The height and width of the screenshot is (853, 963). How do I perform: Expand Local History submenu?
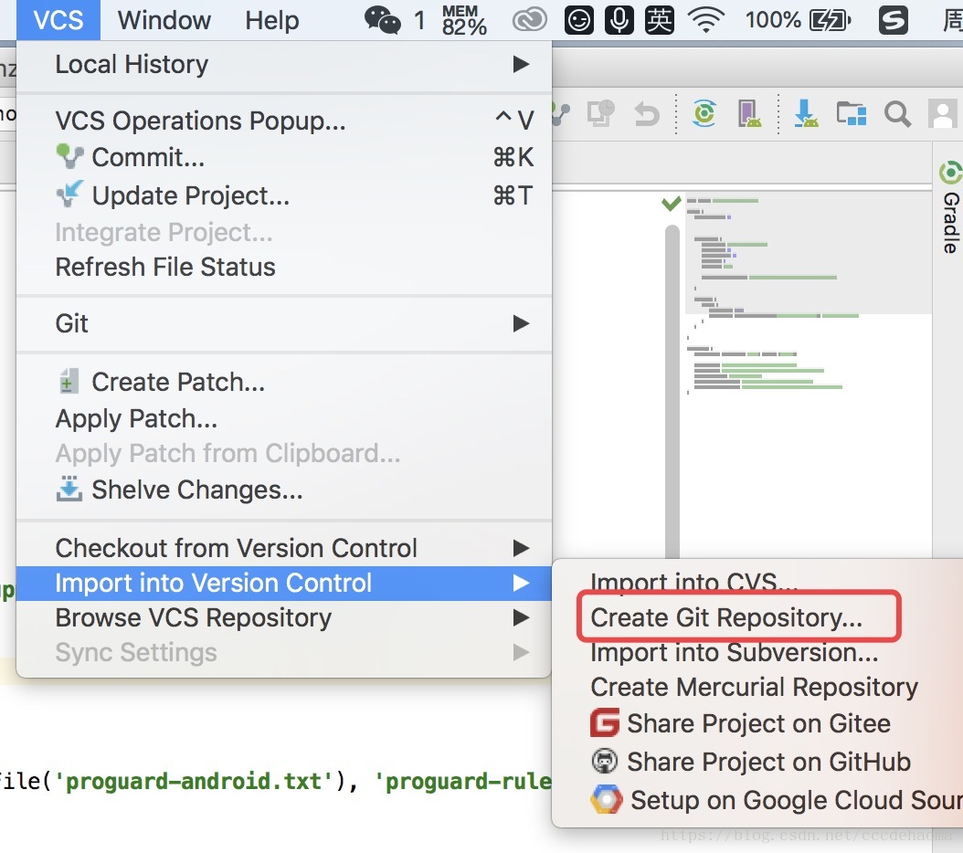click(284, 65)
